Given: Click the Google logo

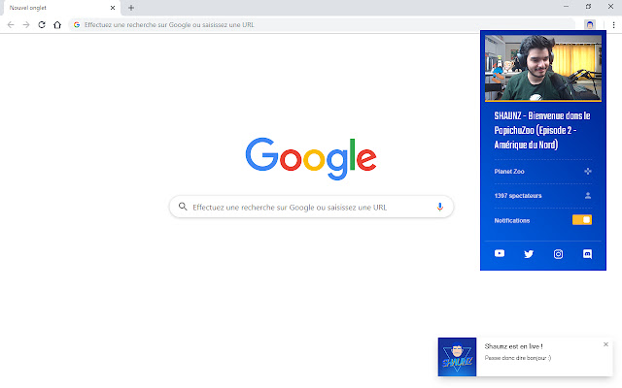Looking at the screenshot, I should [x=311, y=158].
